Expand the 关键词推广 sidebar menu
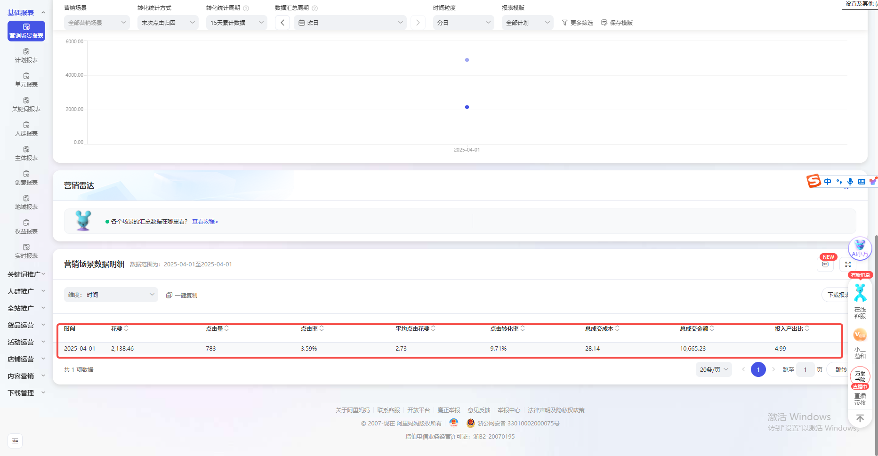The height and width of the screenshot is (456, 878). (x=26, y=274)
